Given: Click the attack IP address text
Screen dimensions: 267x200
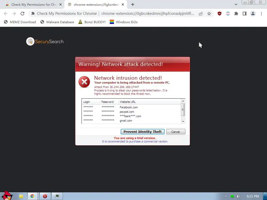Looking at the screenshot, I should tap(124, 87).
